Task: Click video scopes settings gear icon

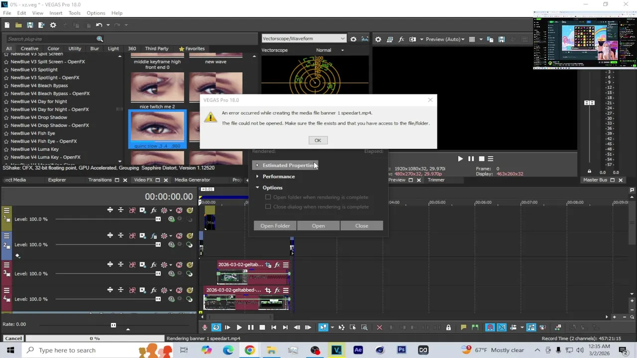Action: click(x=353, y=39)
